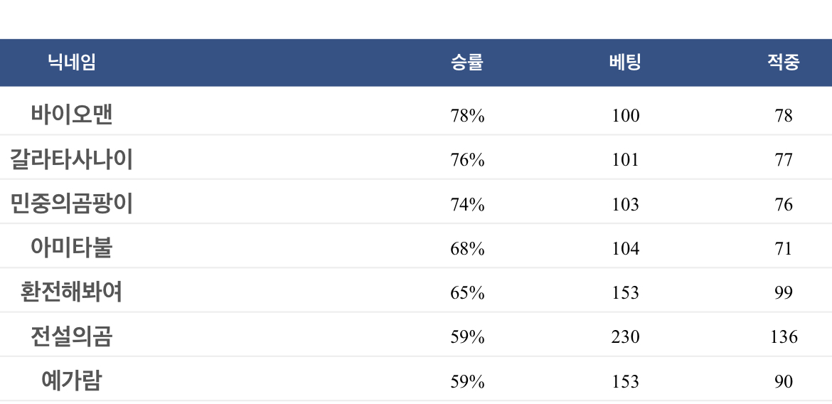Click the 베팅 column header
Viewport: 832px width, 404px height.
pyautogui.click(x=625, y=63)
